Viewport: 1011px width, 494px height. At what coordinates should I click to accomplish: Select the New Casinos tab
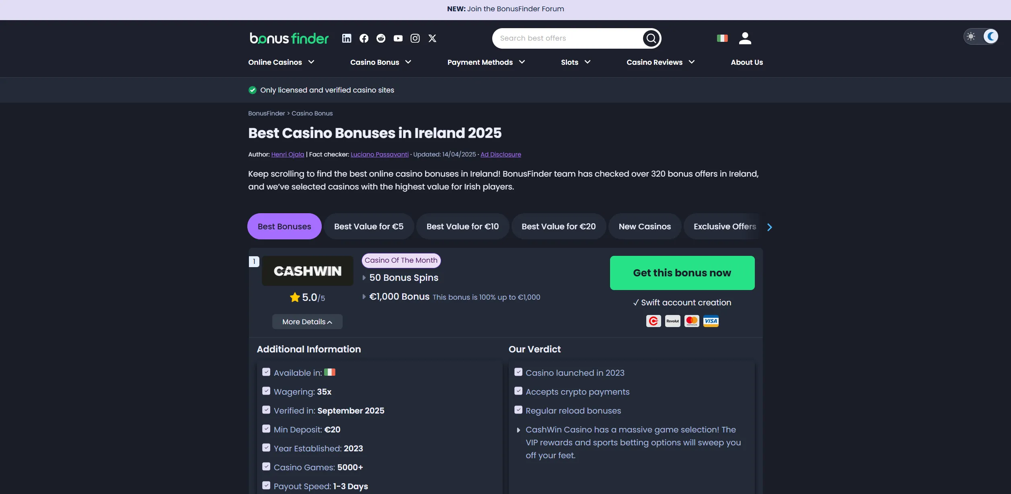tap(645, 226)
